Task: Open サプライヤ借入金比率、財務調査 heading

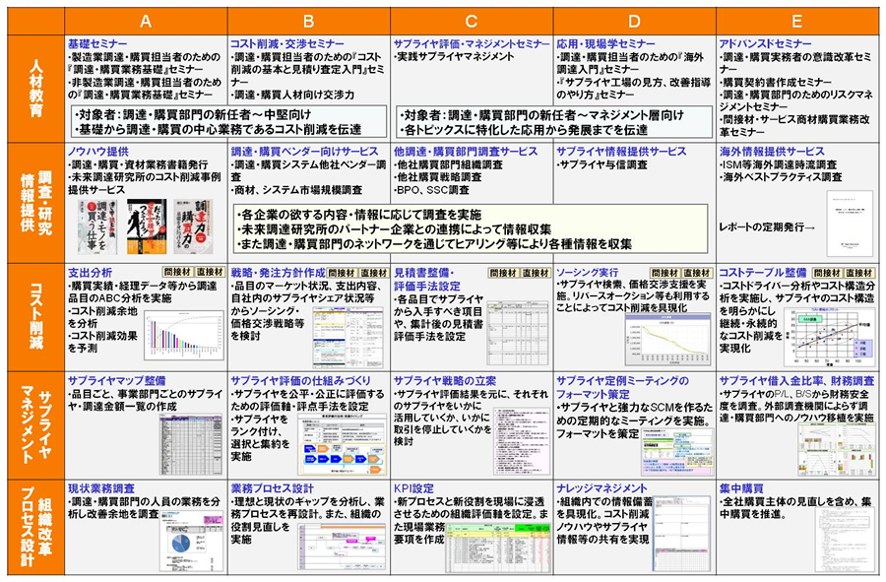Action: (x=796, y=381)
